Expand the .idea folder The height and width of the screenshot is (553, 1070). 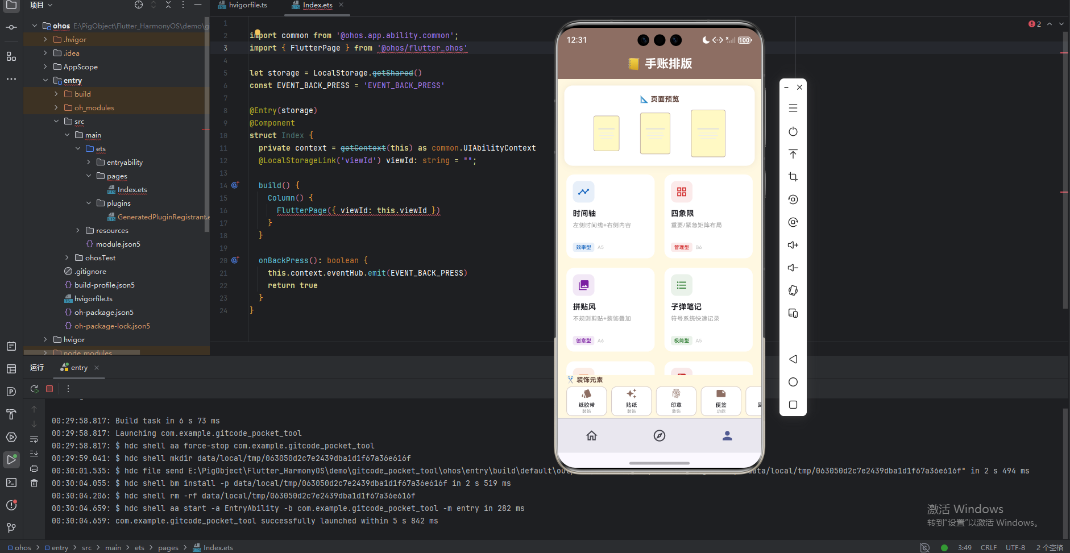[x=45, y=53]
